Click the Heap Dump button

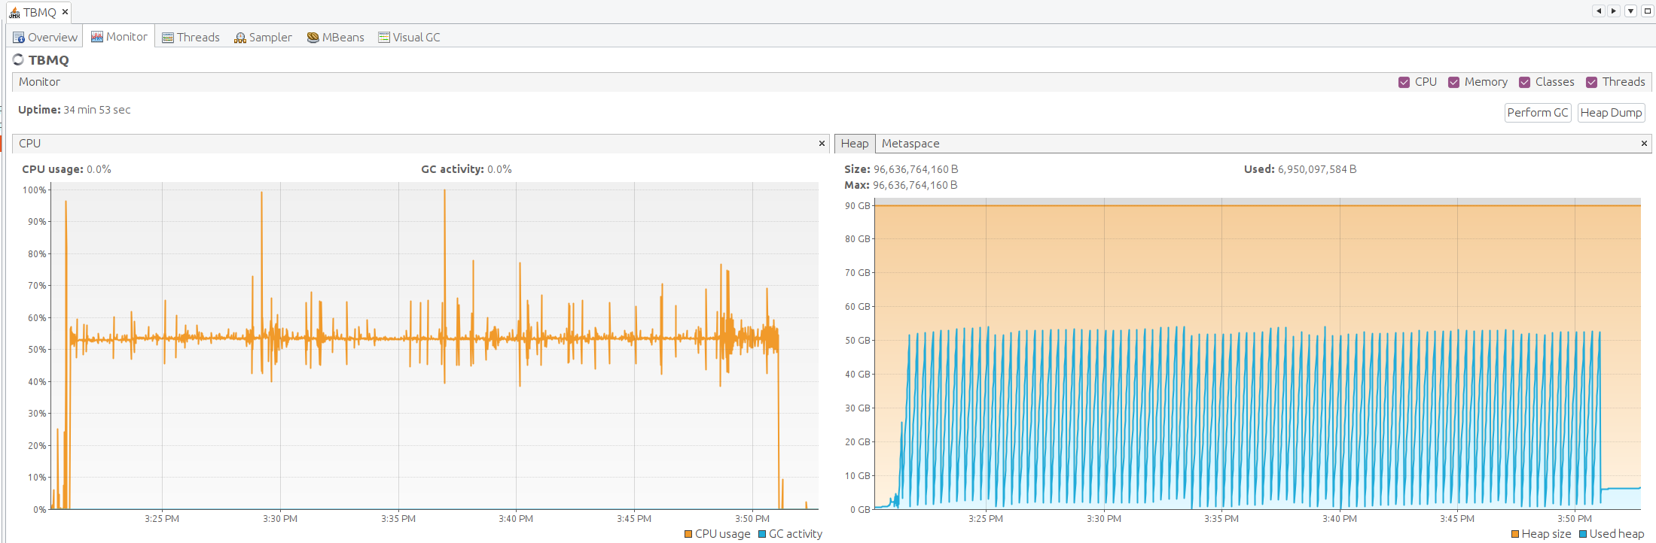tap(1611, 113)
